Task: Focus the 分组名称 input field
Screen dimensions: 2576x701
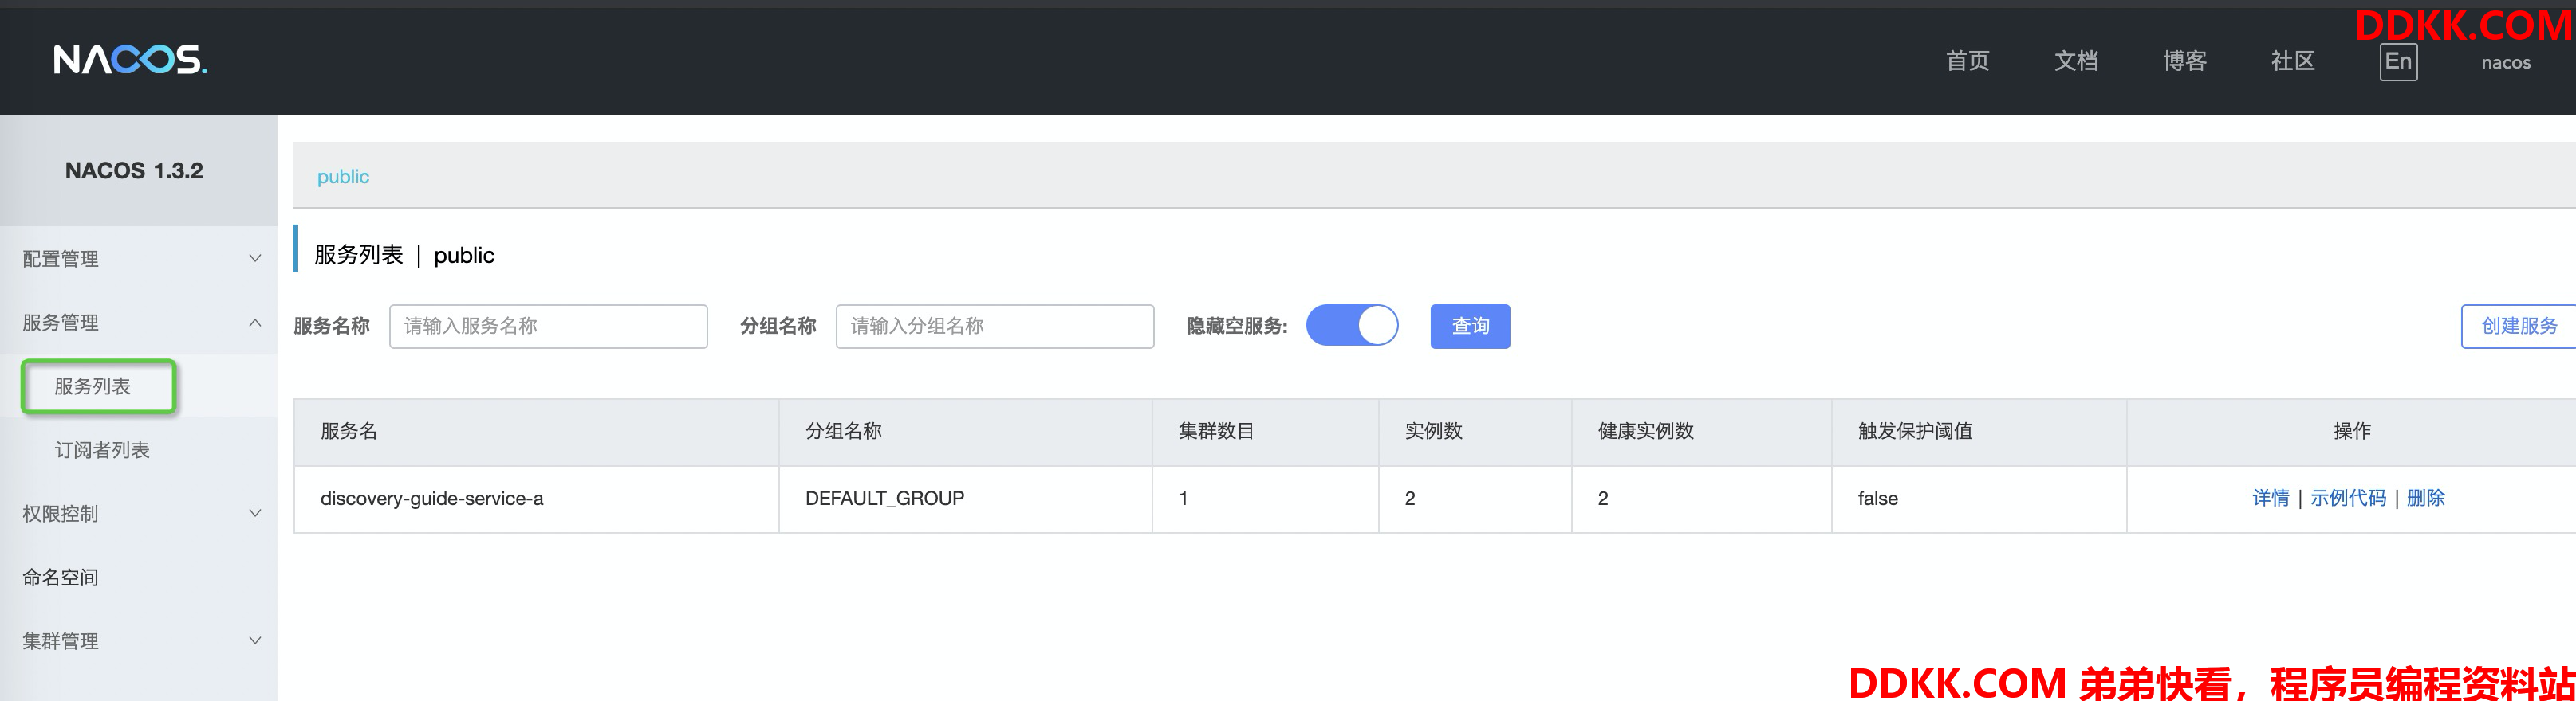Action: [x=994, y=326]
